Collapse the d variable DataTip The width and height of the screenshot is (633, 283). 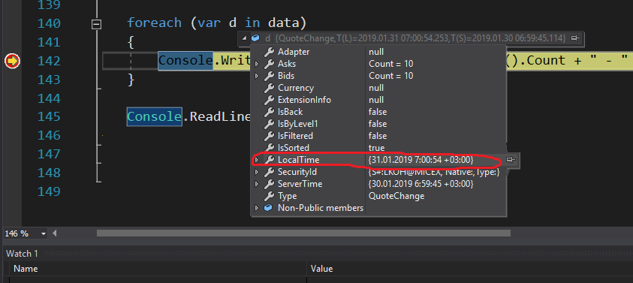pyautogui.click(x=244, y=38)
